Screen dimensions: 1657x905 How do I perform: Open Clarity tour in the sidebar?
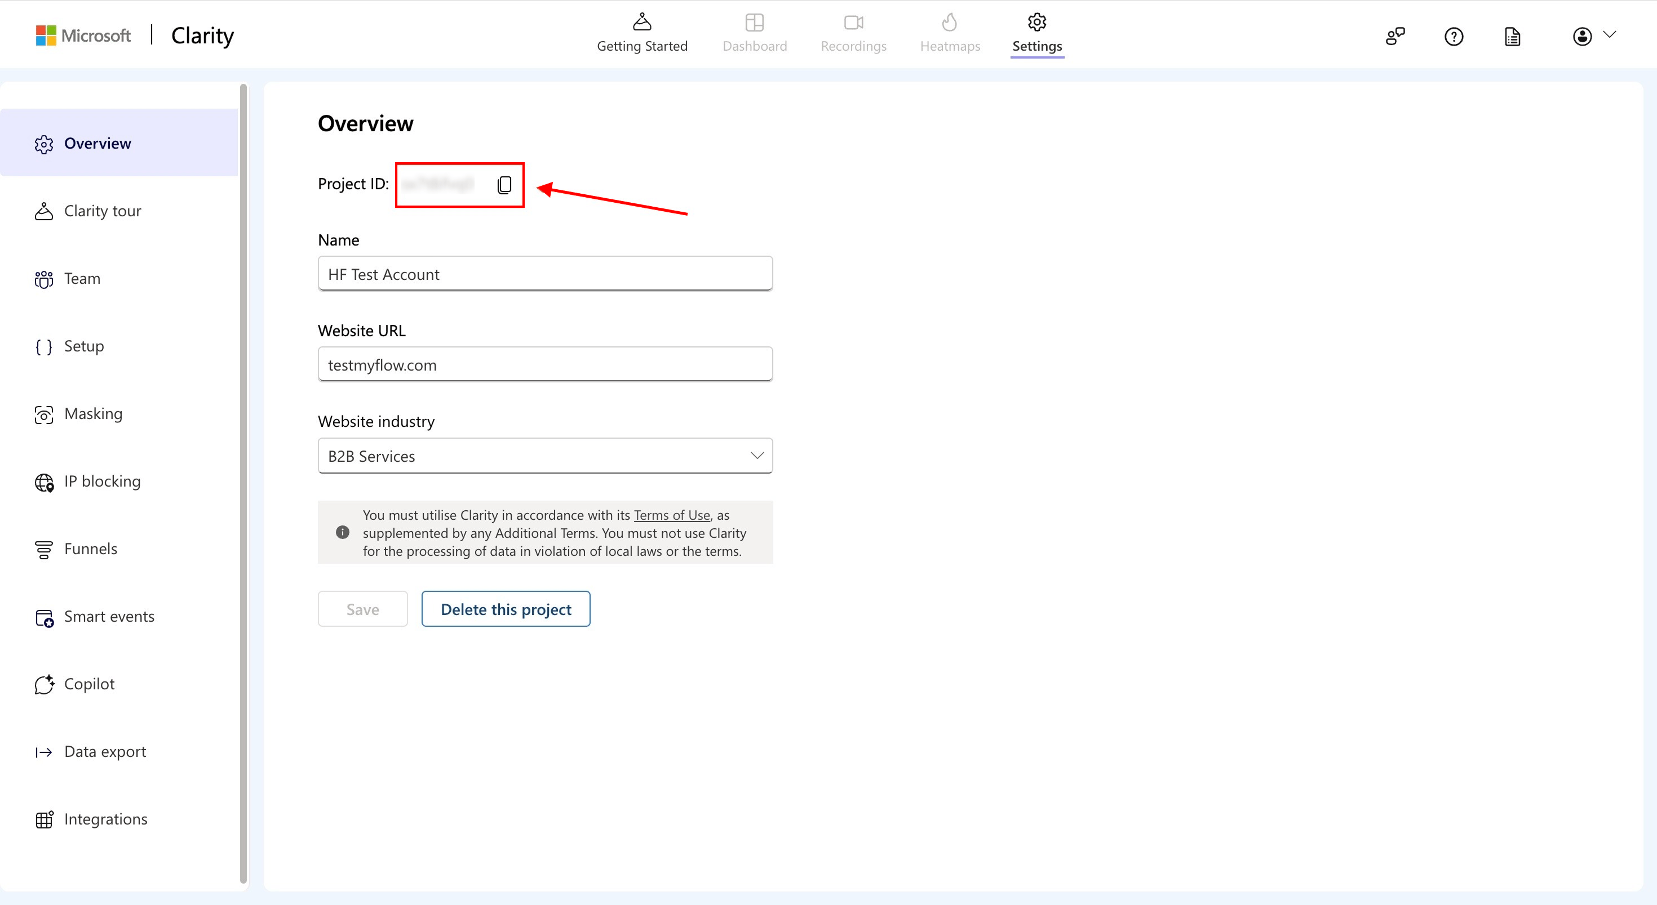click(x=119, y=211)
